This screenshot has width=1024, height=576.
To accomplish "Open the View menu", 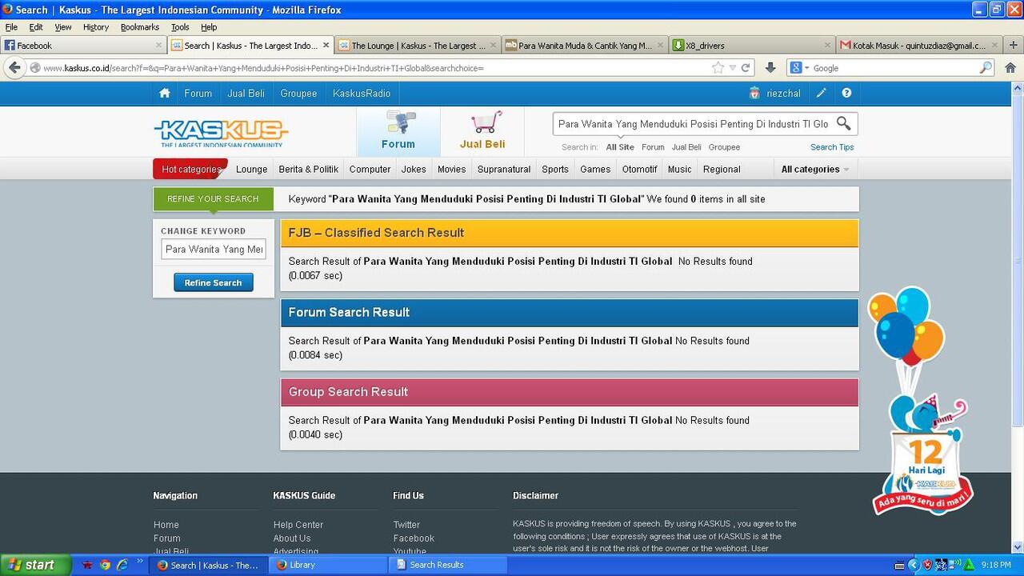I will point(63,27).
